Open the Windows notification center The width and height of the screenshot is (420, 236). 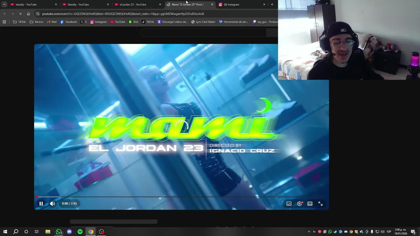(413, 232)
